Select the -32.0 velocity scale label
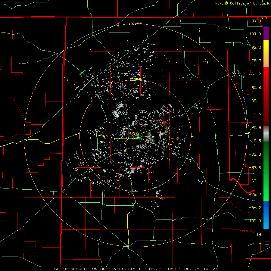 click(255, 154)
